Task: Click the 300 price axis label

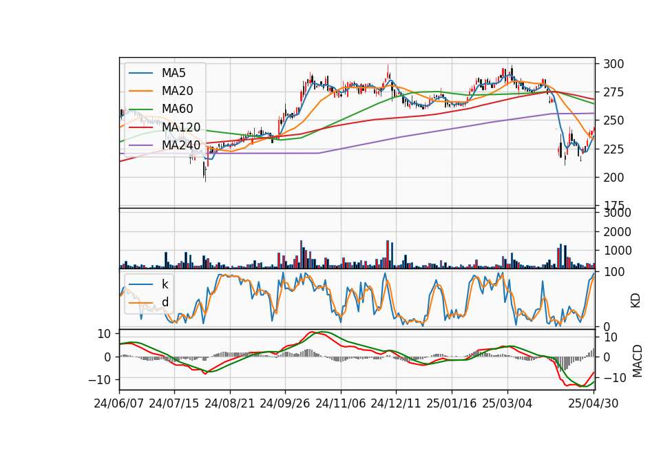Action: tap(613, 64)
